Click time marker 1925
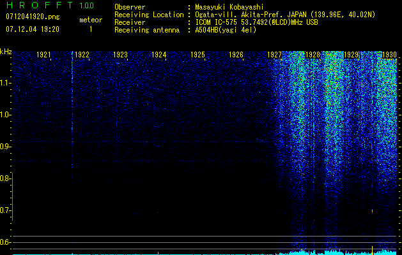The image size is (402, 255). tap(197, 54)
